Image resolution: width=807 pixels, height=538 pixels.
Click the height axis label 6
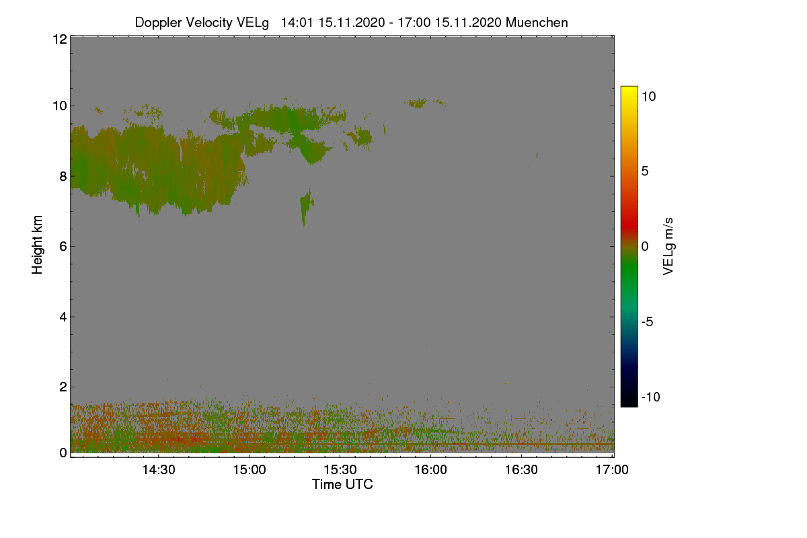point(63,246)
